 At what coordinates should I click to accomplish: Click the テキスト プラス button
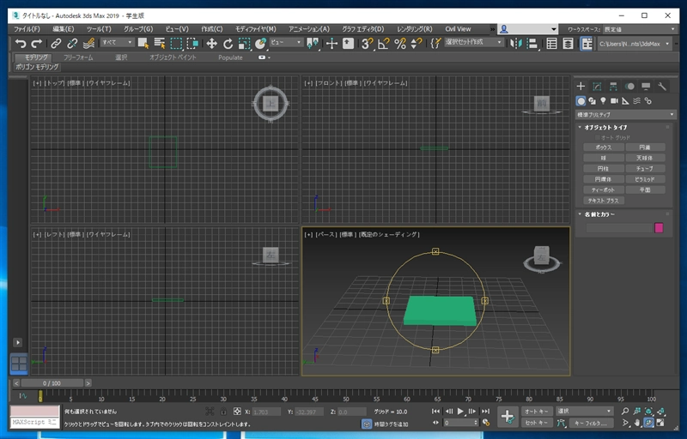604,201
